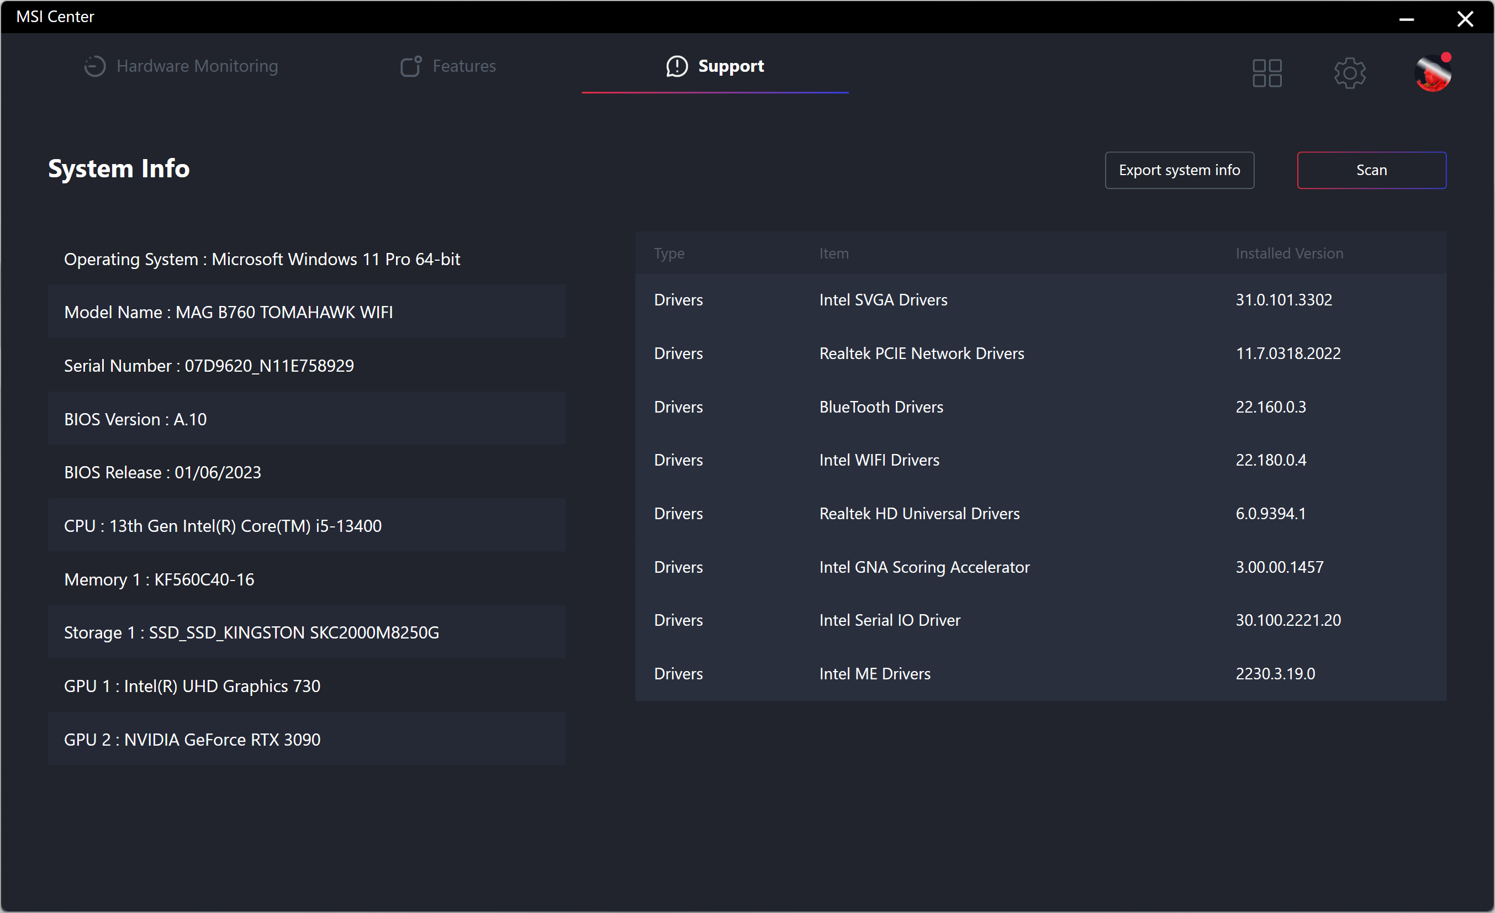1495x913 pixels.
Task: Select the CPU i5-13400 row
Action: coord(307,525)
